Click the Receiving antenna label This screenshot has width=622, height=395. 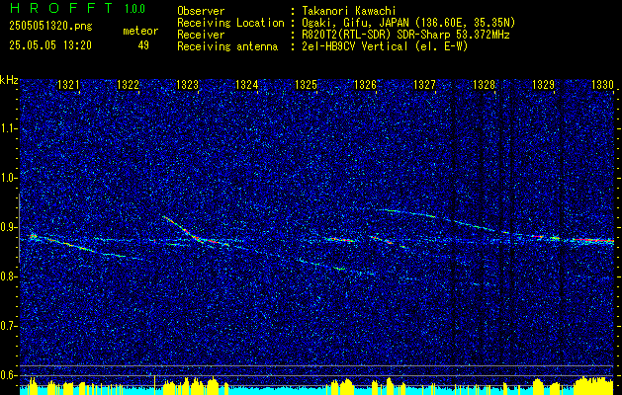coord(227,47)
